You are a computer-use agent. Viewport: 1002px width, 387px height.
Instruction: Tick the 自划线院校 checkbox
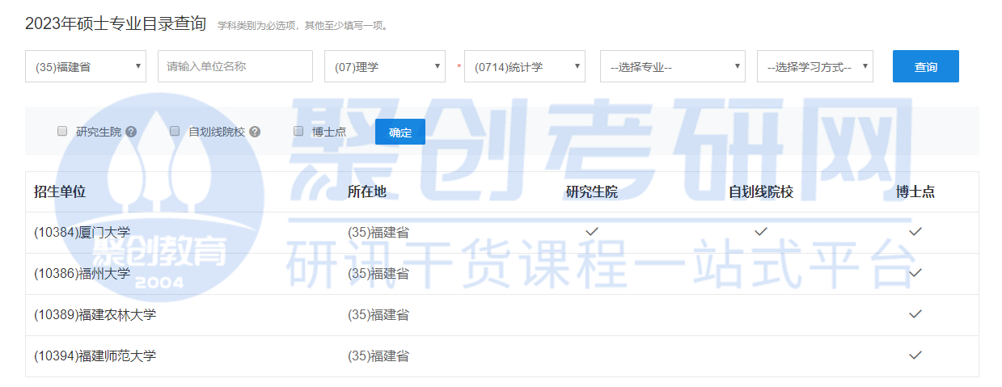click(x=175, y=131)
